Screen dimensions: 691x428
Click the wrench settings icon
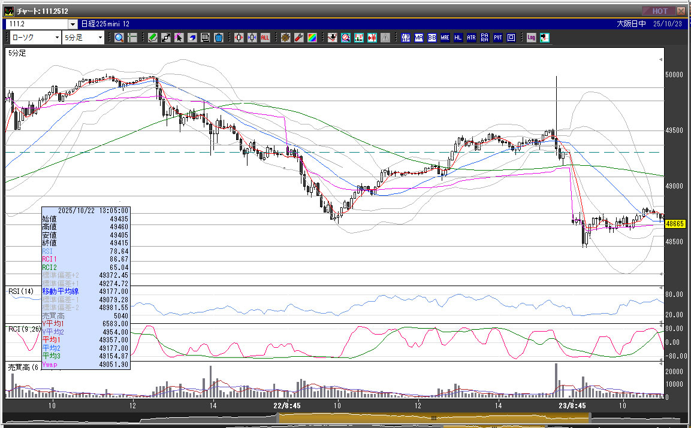[x=298, y=38]
